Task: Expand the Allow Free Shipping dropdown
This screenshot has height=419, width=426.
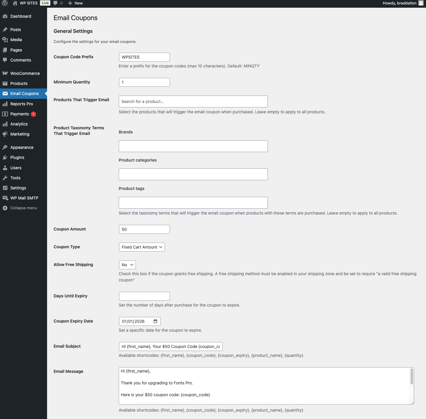Action: (127, 265)
